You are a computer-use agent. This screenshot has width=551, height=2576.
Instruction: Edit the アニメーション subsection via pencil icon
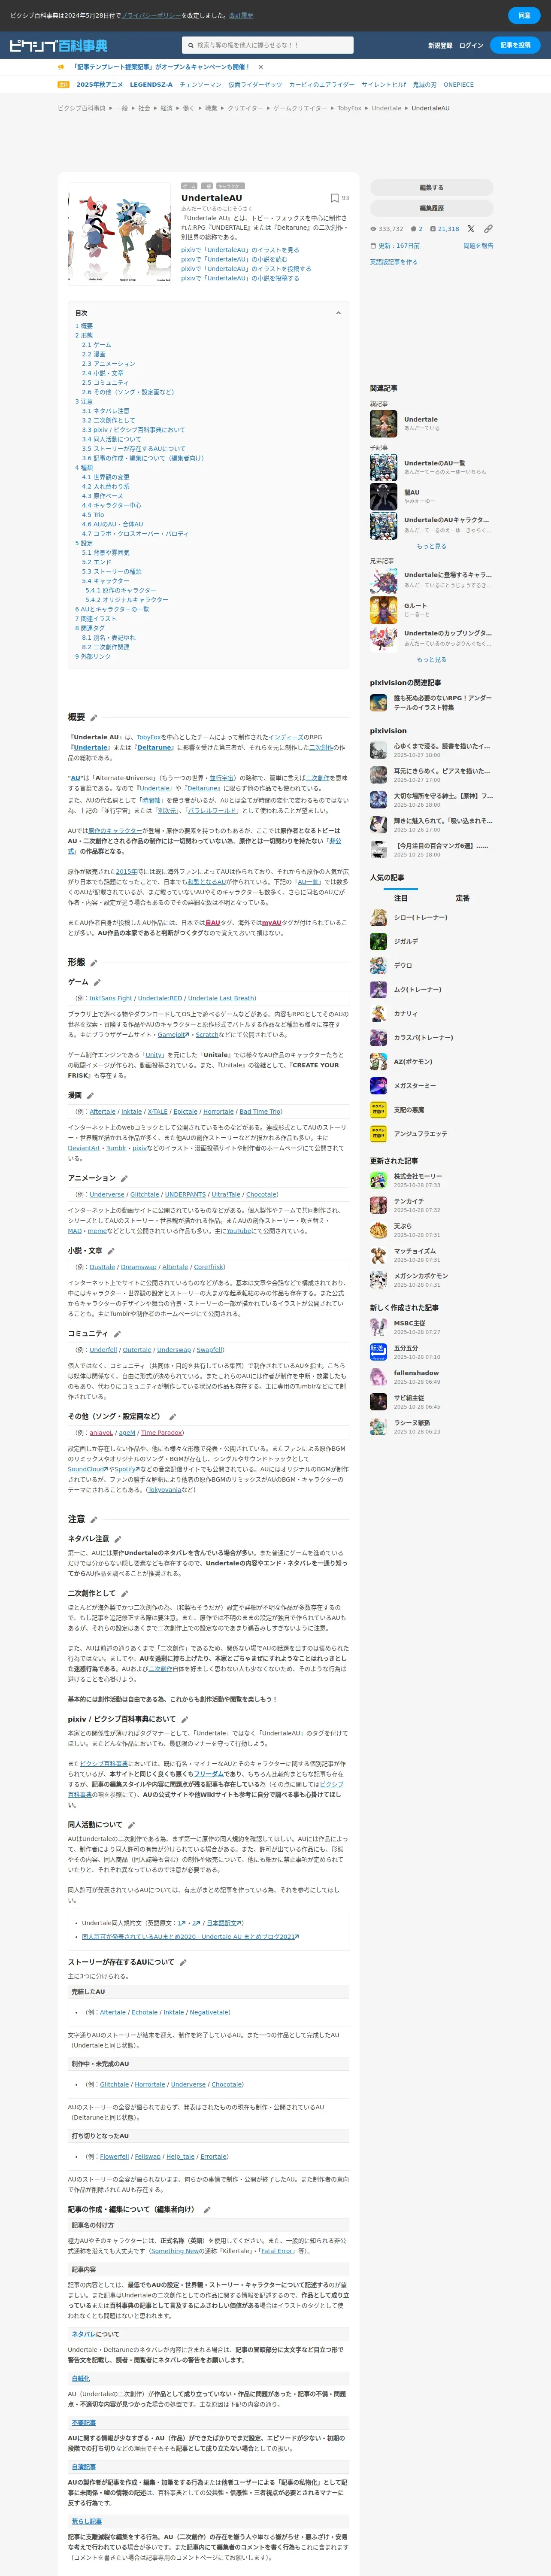click(125, 1178)
